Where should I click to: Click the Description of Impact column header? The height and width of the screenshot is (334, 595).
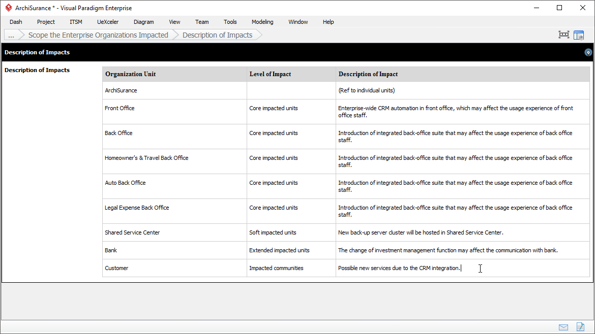click(463, 74)
